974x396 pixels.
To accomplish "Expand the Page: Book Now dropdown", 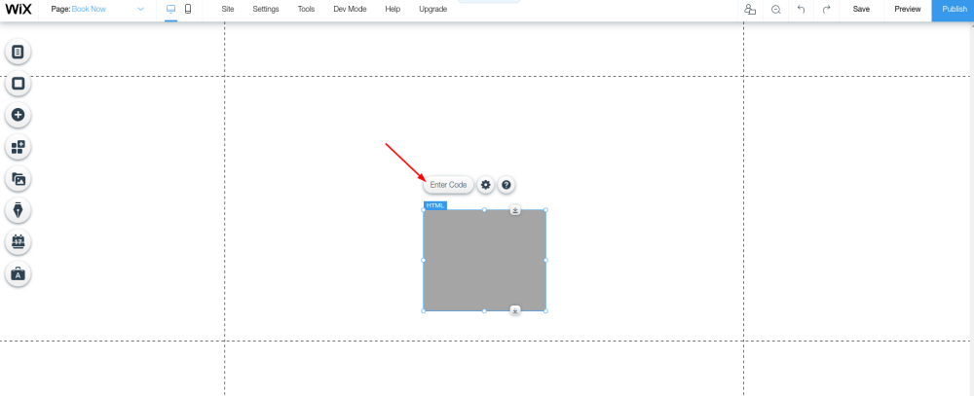I will [x=141, y=9].
